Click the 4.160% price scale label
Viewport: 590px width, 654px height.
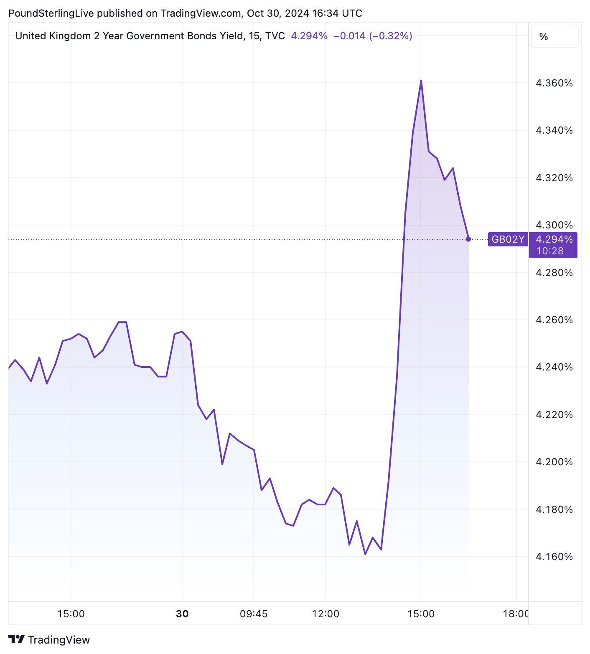(554, 557)
